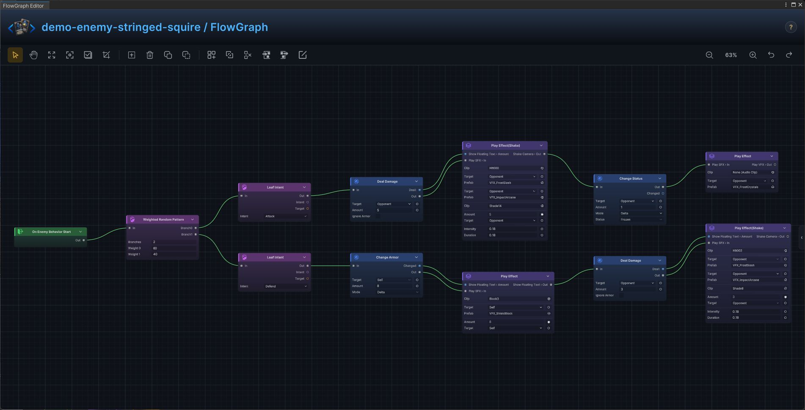
Task: Open the Change Armor Mode Delta dropdown
Action: [x=397, y=292]
